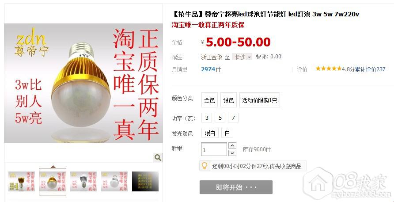394x202 pixels.
Task: Select 7 watt power option
Action: click(233, 118)
